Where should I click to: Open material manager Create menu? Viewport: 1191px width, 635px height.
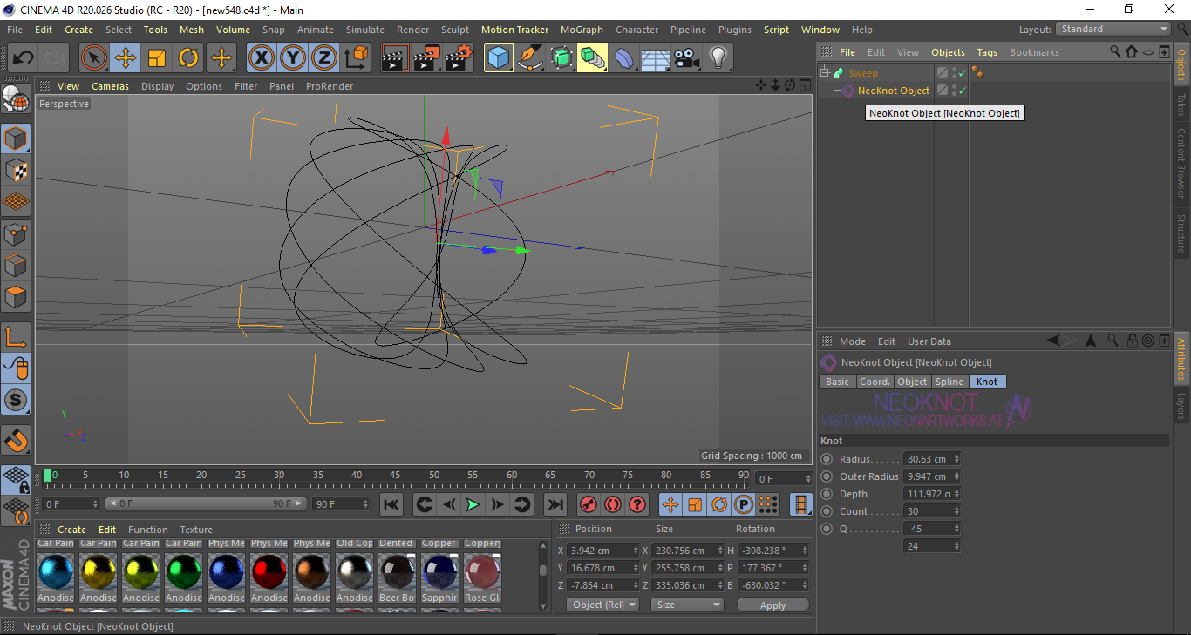pos(72,530)
